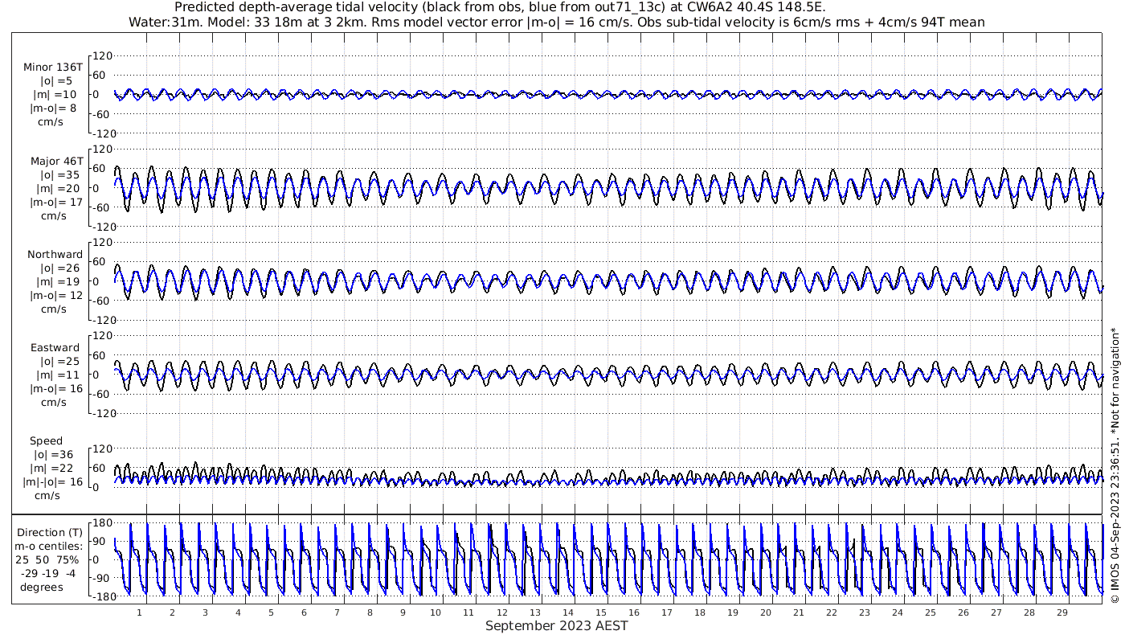The image size is (1125, 643).
Task: Click the '|m| =19' value under Northward
Action: [56, 281]
